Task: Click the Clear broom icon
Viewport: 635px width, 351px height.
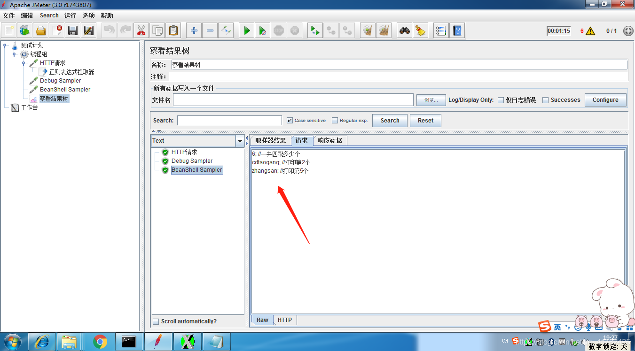Action: (368, 31)
